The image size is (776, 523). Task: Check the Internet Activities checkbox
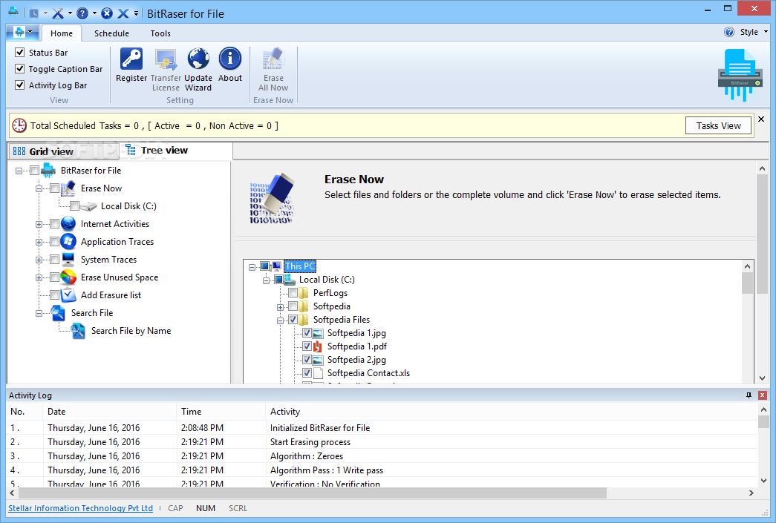54,224
